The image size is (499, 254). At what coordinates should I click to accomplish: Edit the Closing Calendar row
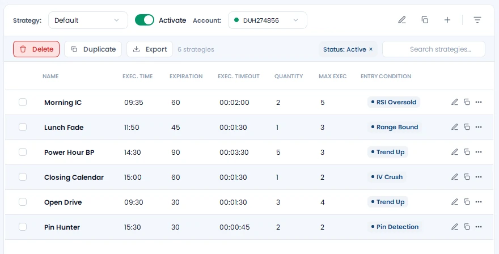455,177
